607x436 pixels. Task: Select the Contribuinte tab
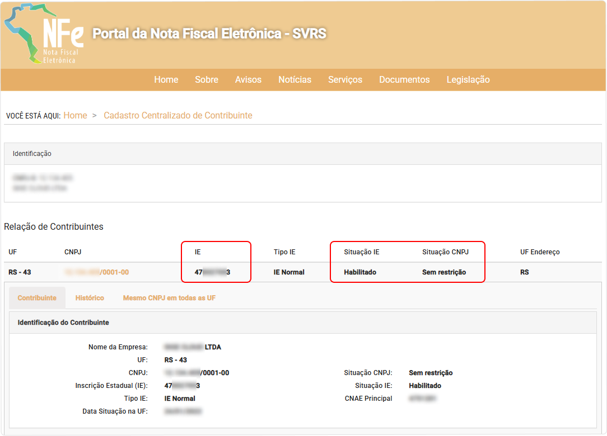[x=37, y=298]
